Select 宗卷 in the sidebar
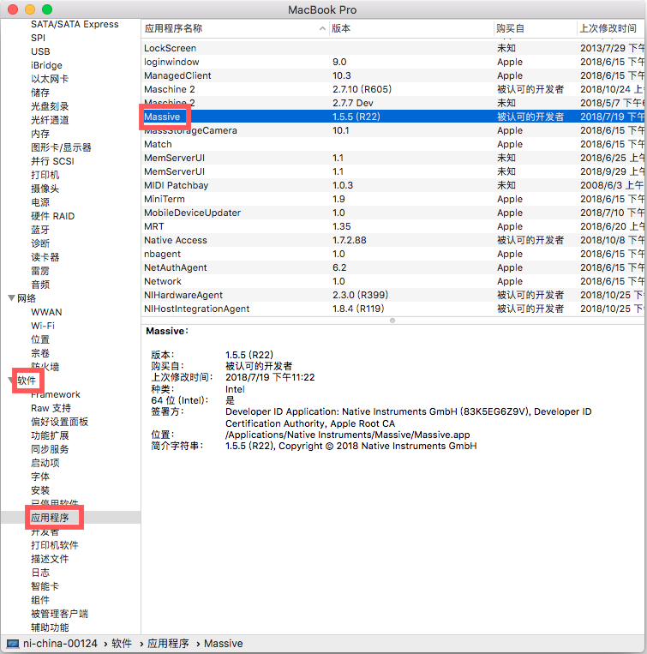This screenshot has height=654, width=647. pyautogui.click(x=40, y=353)
